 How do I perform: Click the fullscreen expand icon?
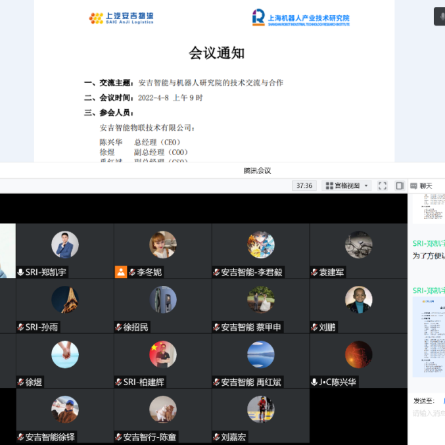(383, 185)
